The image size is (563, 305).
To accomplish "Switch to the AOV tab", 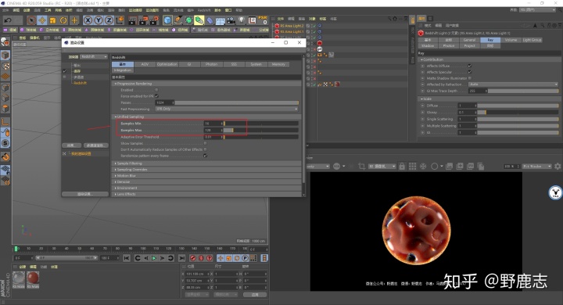I will [x=145, y=64].
